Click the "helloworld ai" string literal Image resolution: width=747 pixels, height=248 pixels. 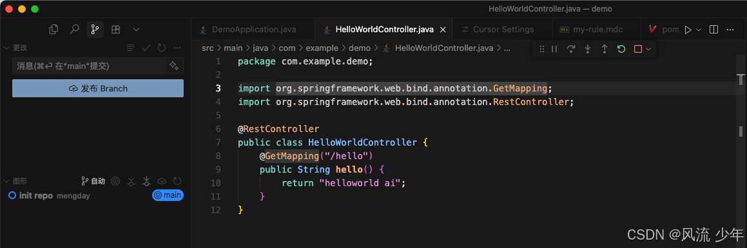(x=360, y=183)
